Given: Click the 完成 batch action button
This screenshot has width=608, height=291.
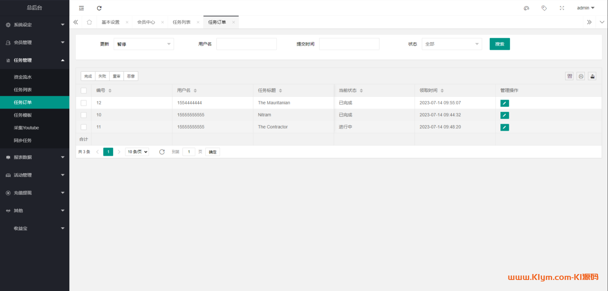Looking at the screenshot, I should tap(88, 76).
